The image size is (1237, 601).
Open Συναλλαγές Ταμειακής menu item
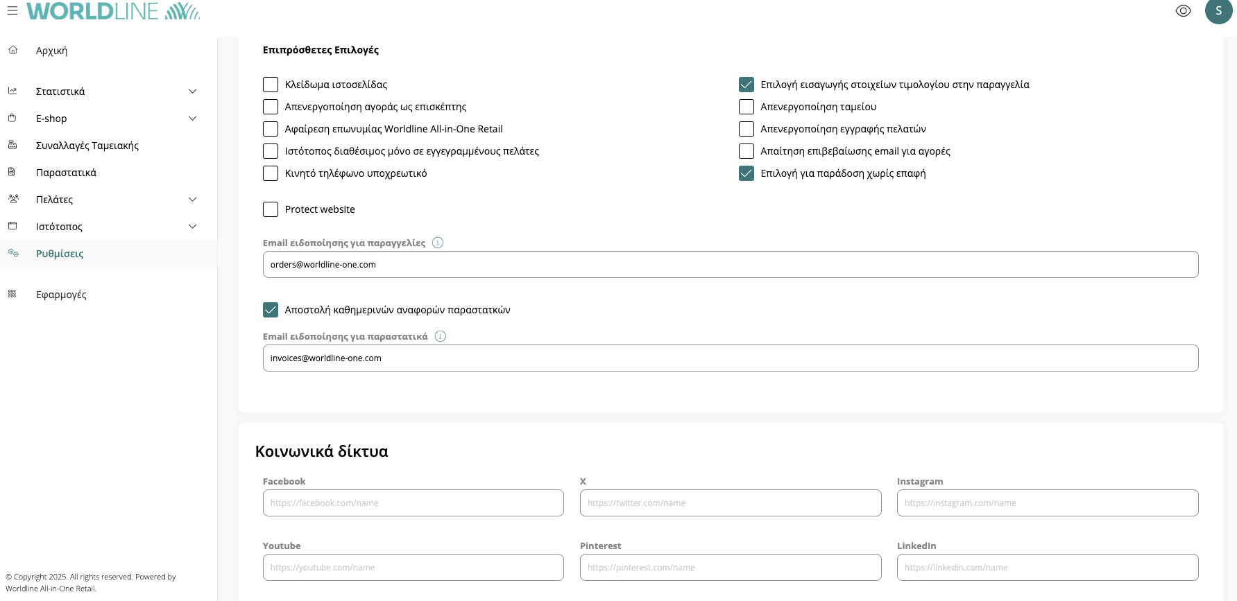coord(87,146)
